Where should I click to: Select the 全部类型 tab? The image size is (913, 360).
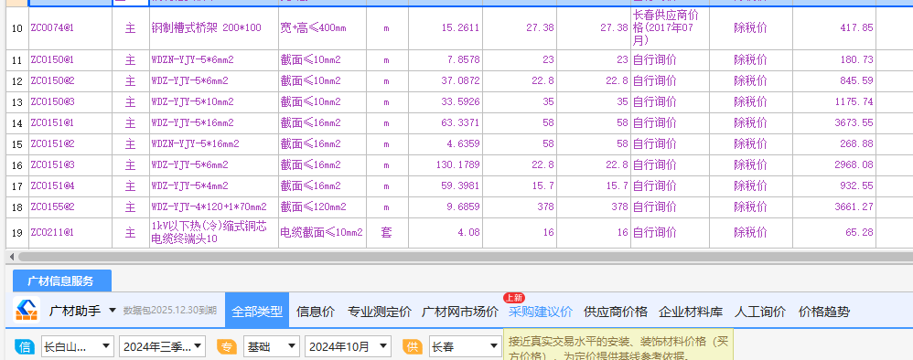257,312
